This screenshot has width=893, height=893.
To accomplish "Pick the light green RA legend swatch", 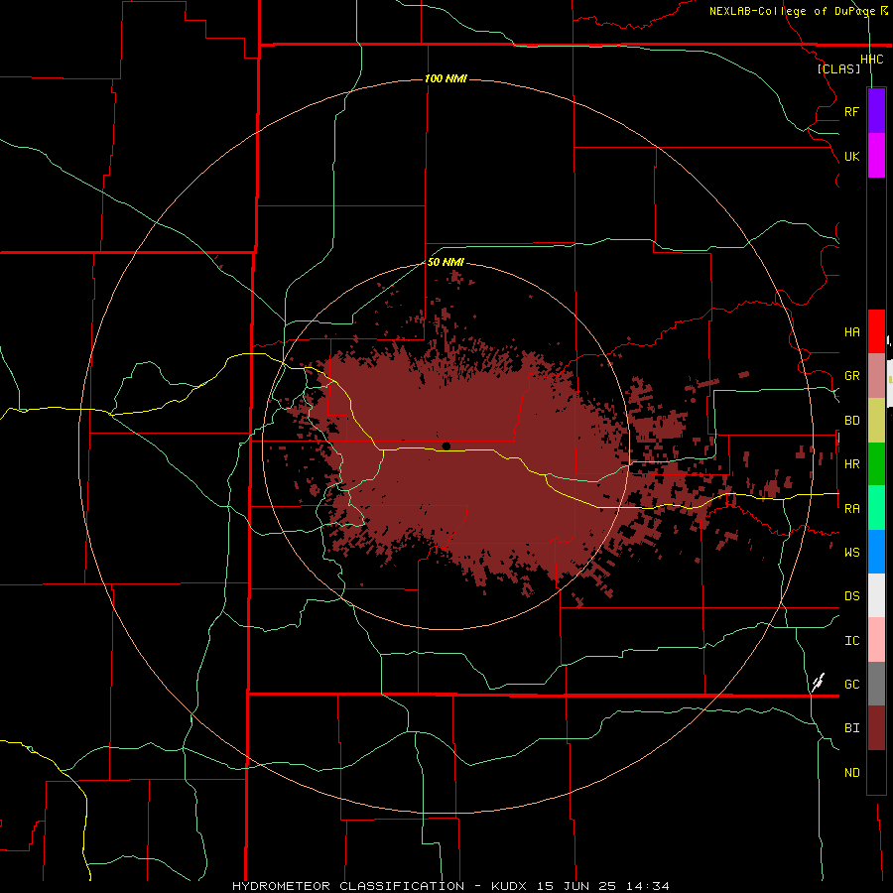I will click(x=876, y=508).
